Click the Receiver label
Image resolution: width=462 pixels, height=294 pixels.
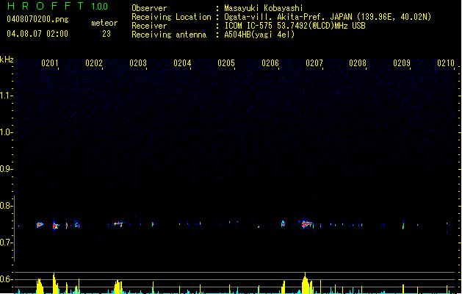(149, 26)
